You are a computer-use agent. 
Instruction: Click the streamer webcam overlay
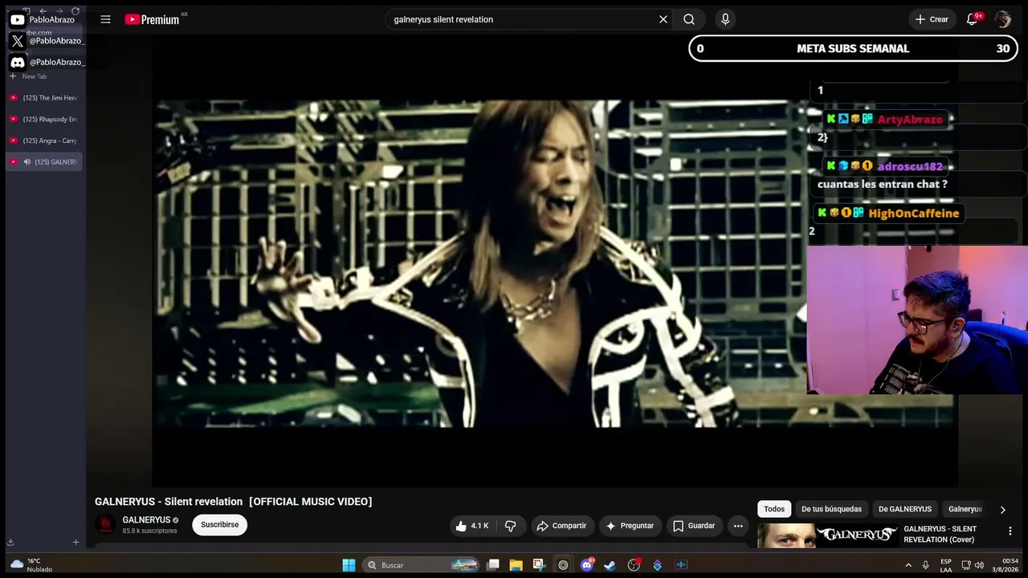click(917, 320)
